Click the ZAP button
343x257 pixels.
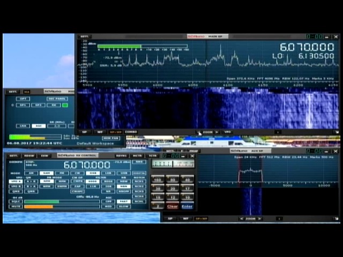pos(77,186)
